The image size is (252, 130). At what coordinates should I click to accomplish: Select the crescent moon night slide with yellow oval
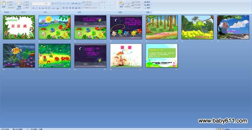[126, 27]
